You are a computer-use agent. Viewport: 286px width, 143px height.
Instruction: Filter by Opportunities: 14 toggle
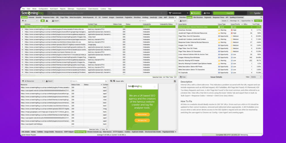tap(247, 21)
